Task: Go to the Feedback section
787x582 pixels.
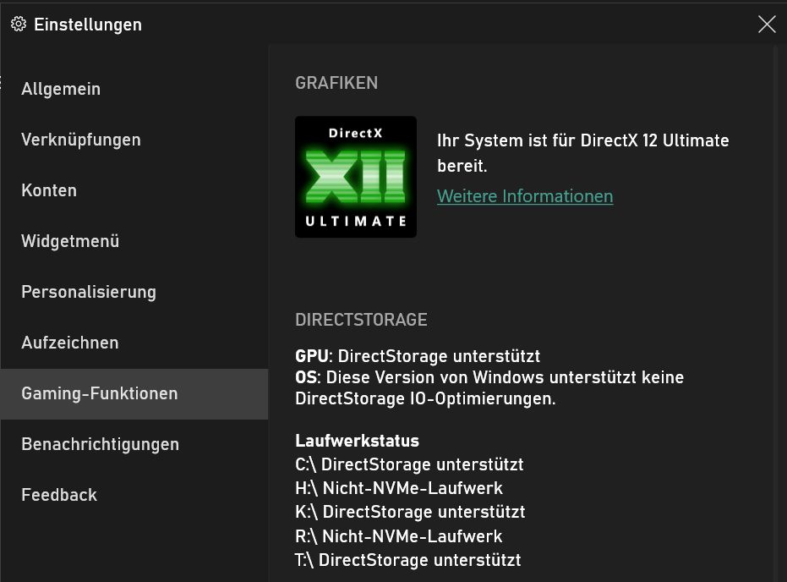Action: [x=134, y=495]
